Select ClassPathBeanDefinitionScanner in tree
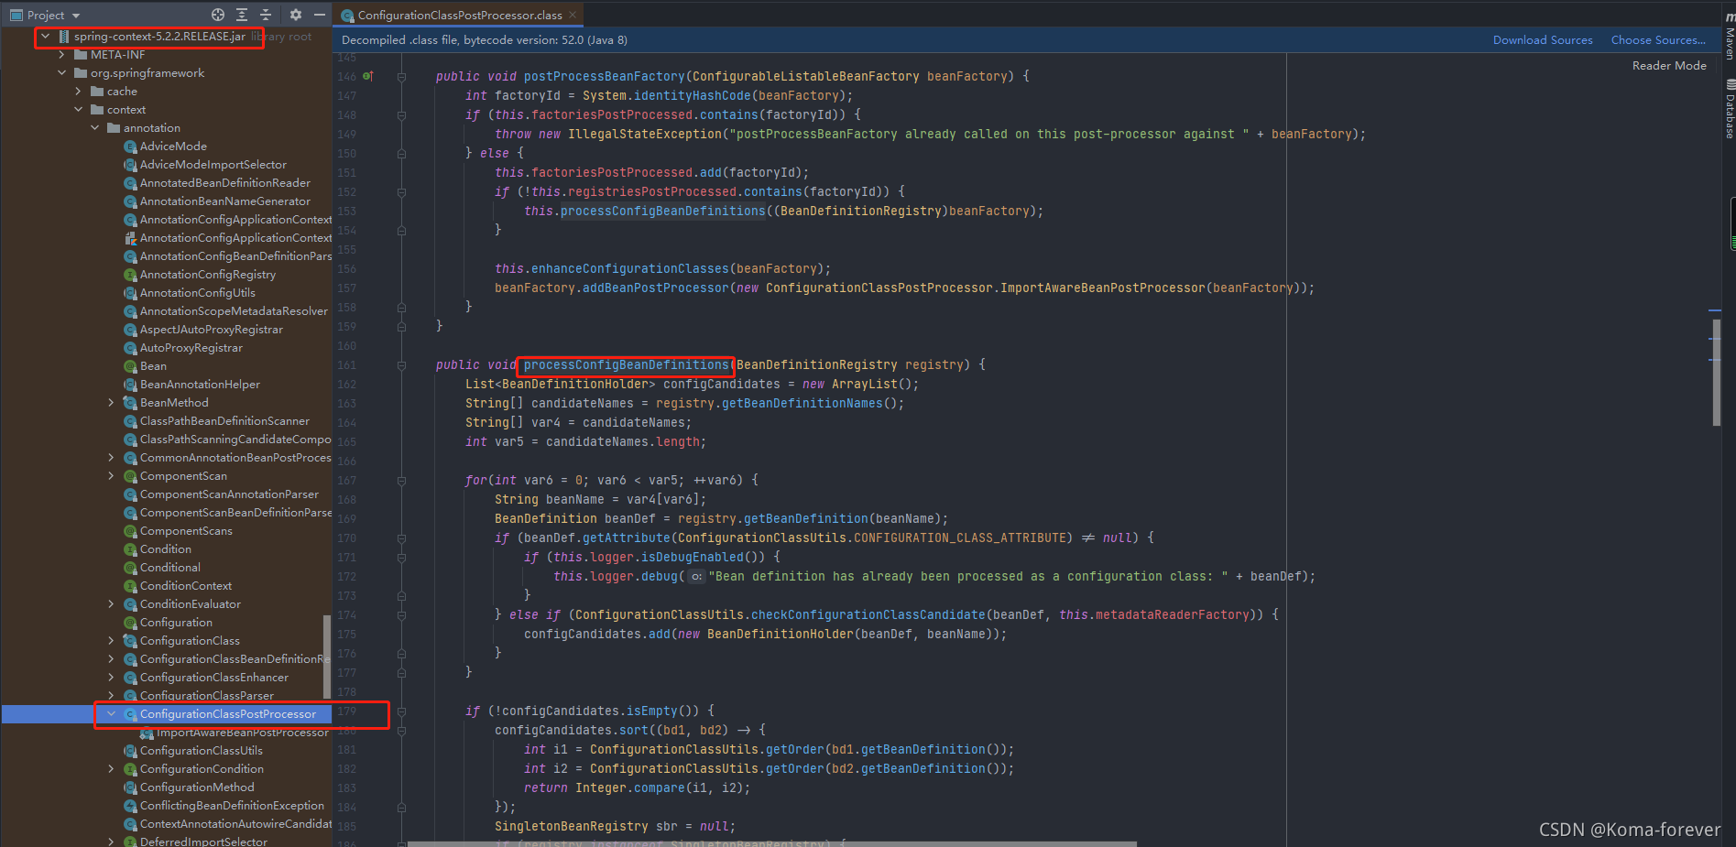The image size is (1736, 847). tap(224, 421)
